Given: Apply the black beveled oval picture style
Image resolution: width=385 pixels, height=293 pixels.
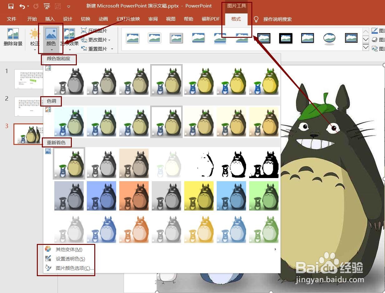Looking at the screenshot, I should (x=329, y=38).
